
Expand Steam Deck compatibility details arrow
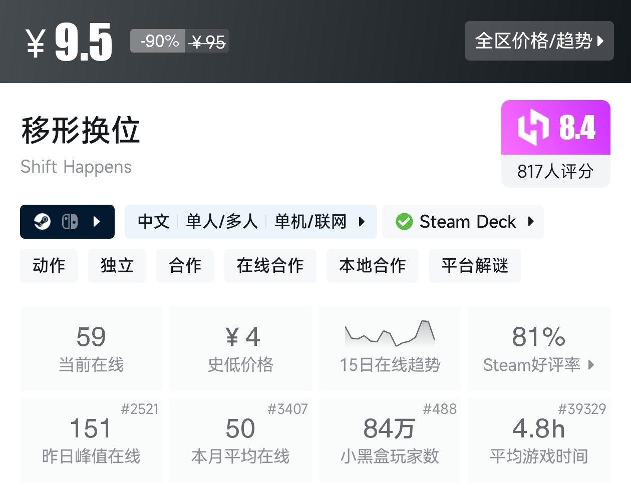click(x=531, y=221)
